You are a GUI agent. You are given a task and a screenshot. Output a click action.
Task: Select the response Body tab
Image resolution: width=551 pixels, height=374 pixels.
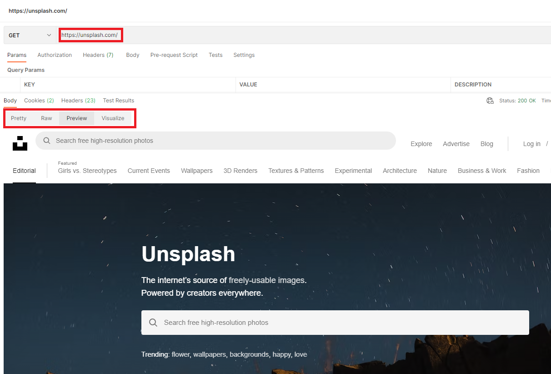pos(10,101)
